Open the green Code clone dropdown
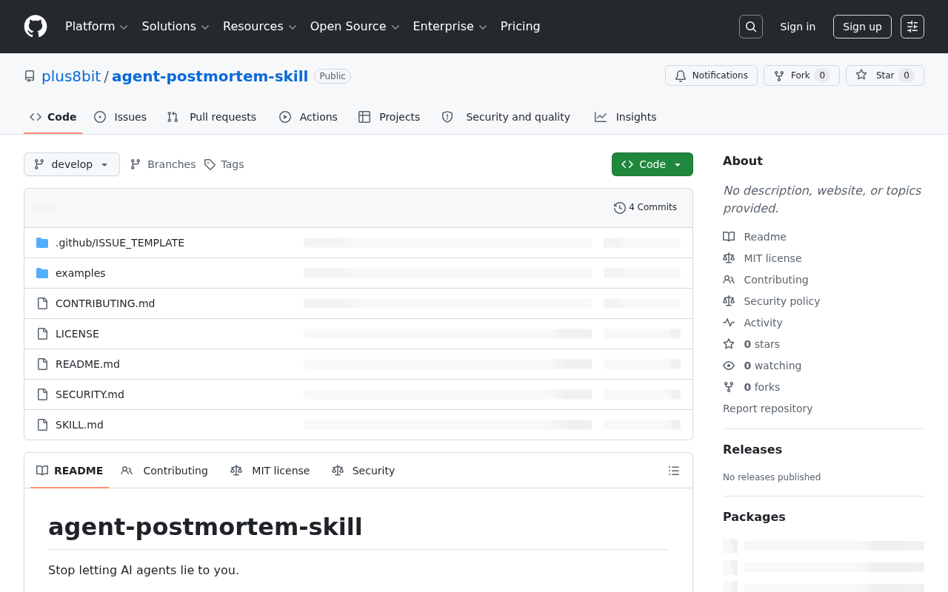Screen dimensions: 948x592 click(x=652, y=164)
